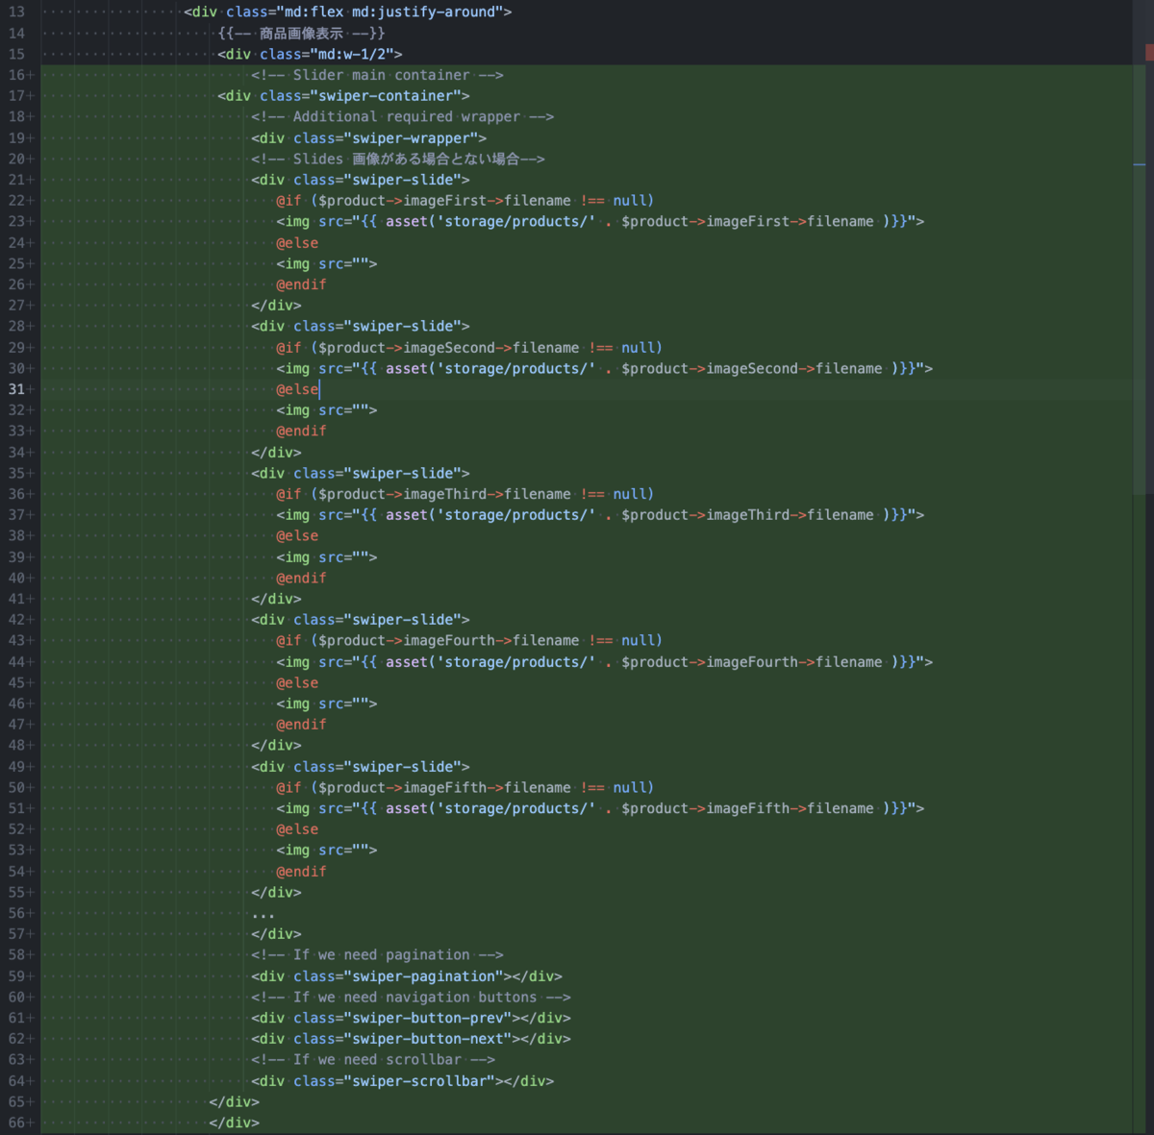
Task: Click the @else directive on line 24
Action: (297, 243)
